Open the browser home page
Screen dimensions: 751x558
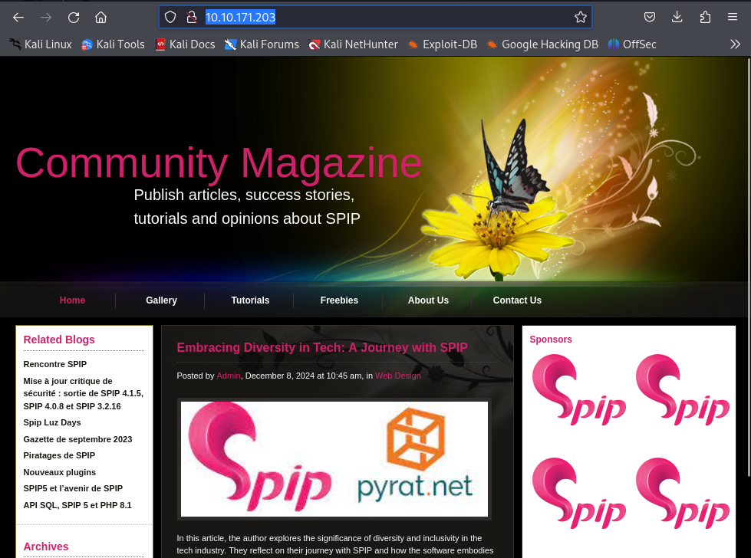pos(100,18)
